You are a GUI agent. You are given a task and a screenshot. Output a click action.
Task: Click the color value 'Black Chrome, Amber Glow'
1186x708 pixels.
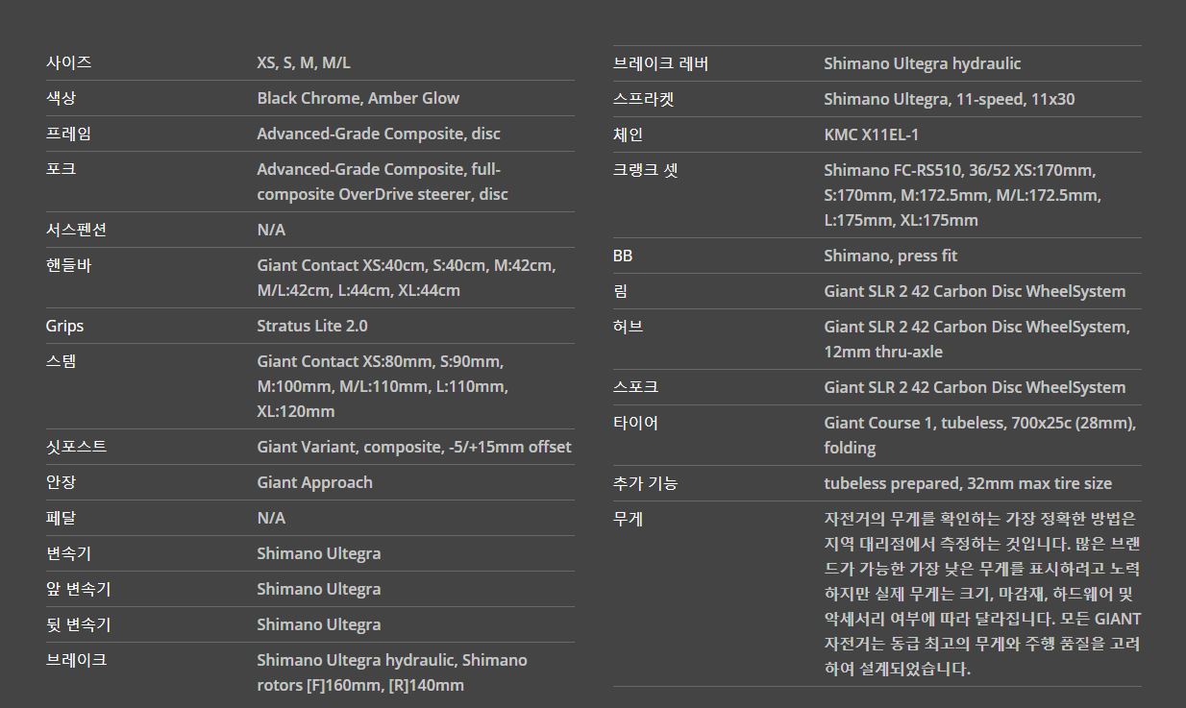[x=358, y=98]
